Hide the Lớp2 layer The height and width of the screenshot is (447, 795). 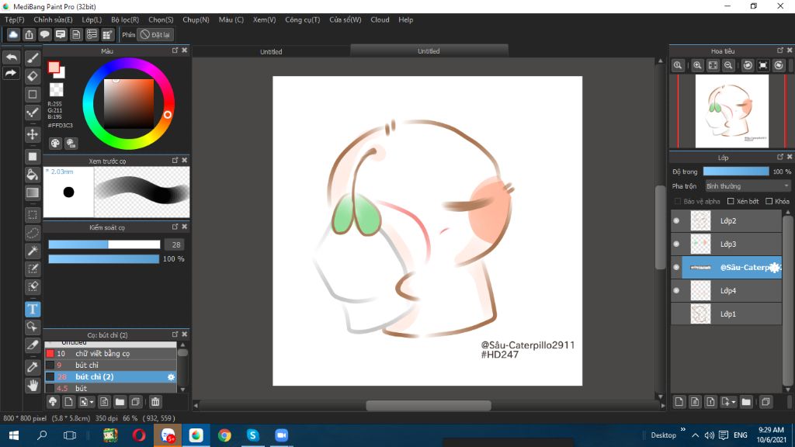[676, 221]
